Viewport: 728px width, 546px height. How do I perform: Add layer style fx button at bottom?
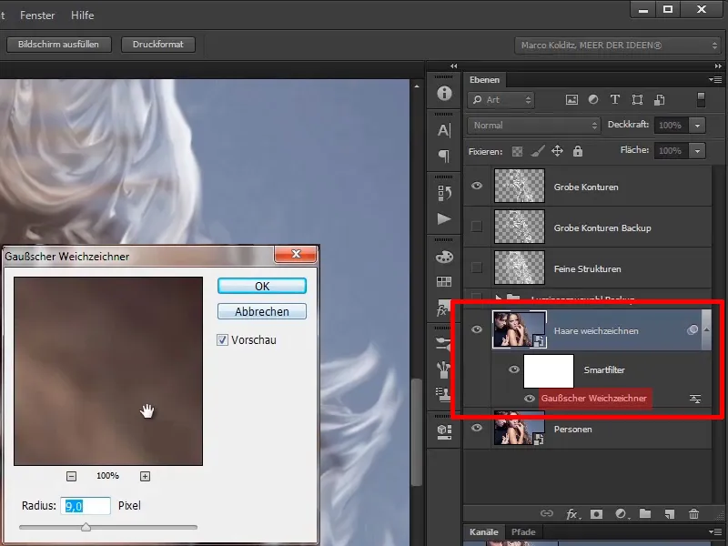pos(572,513)
